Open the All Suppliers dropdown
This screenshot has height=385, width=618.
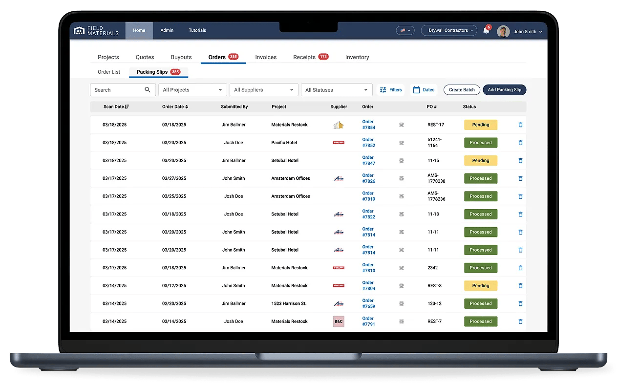click(264, 90)
